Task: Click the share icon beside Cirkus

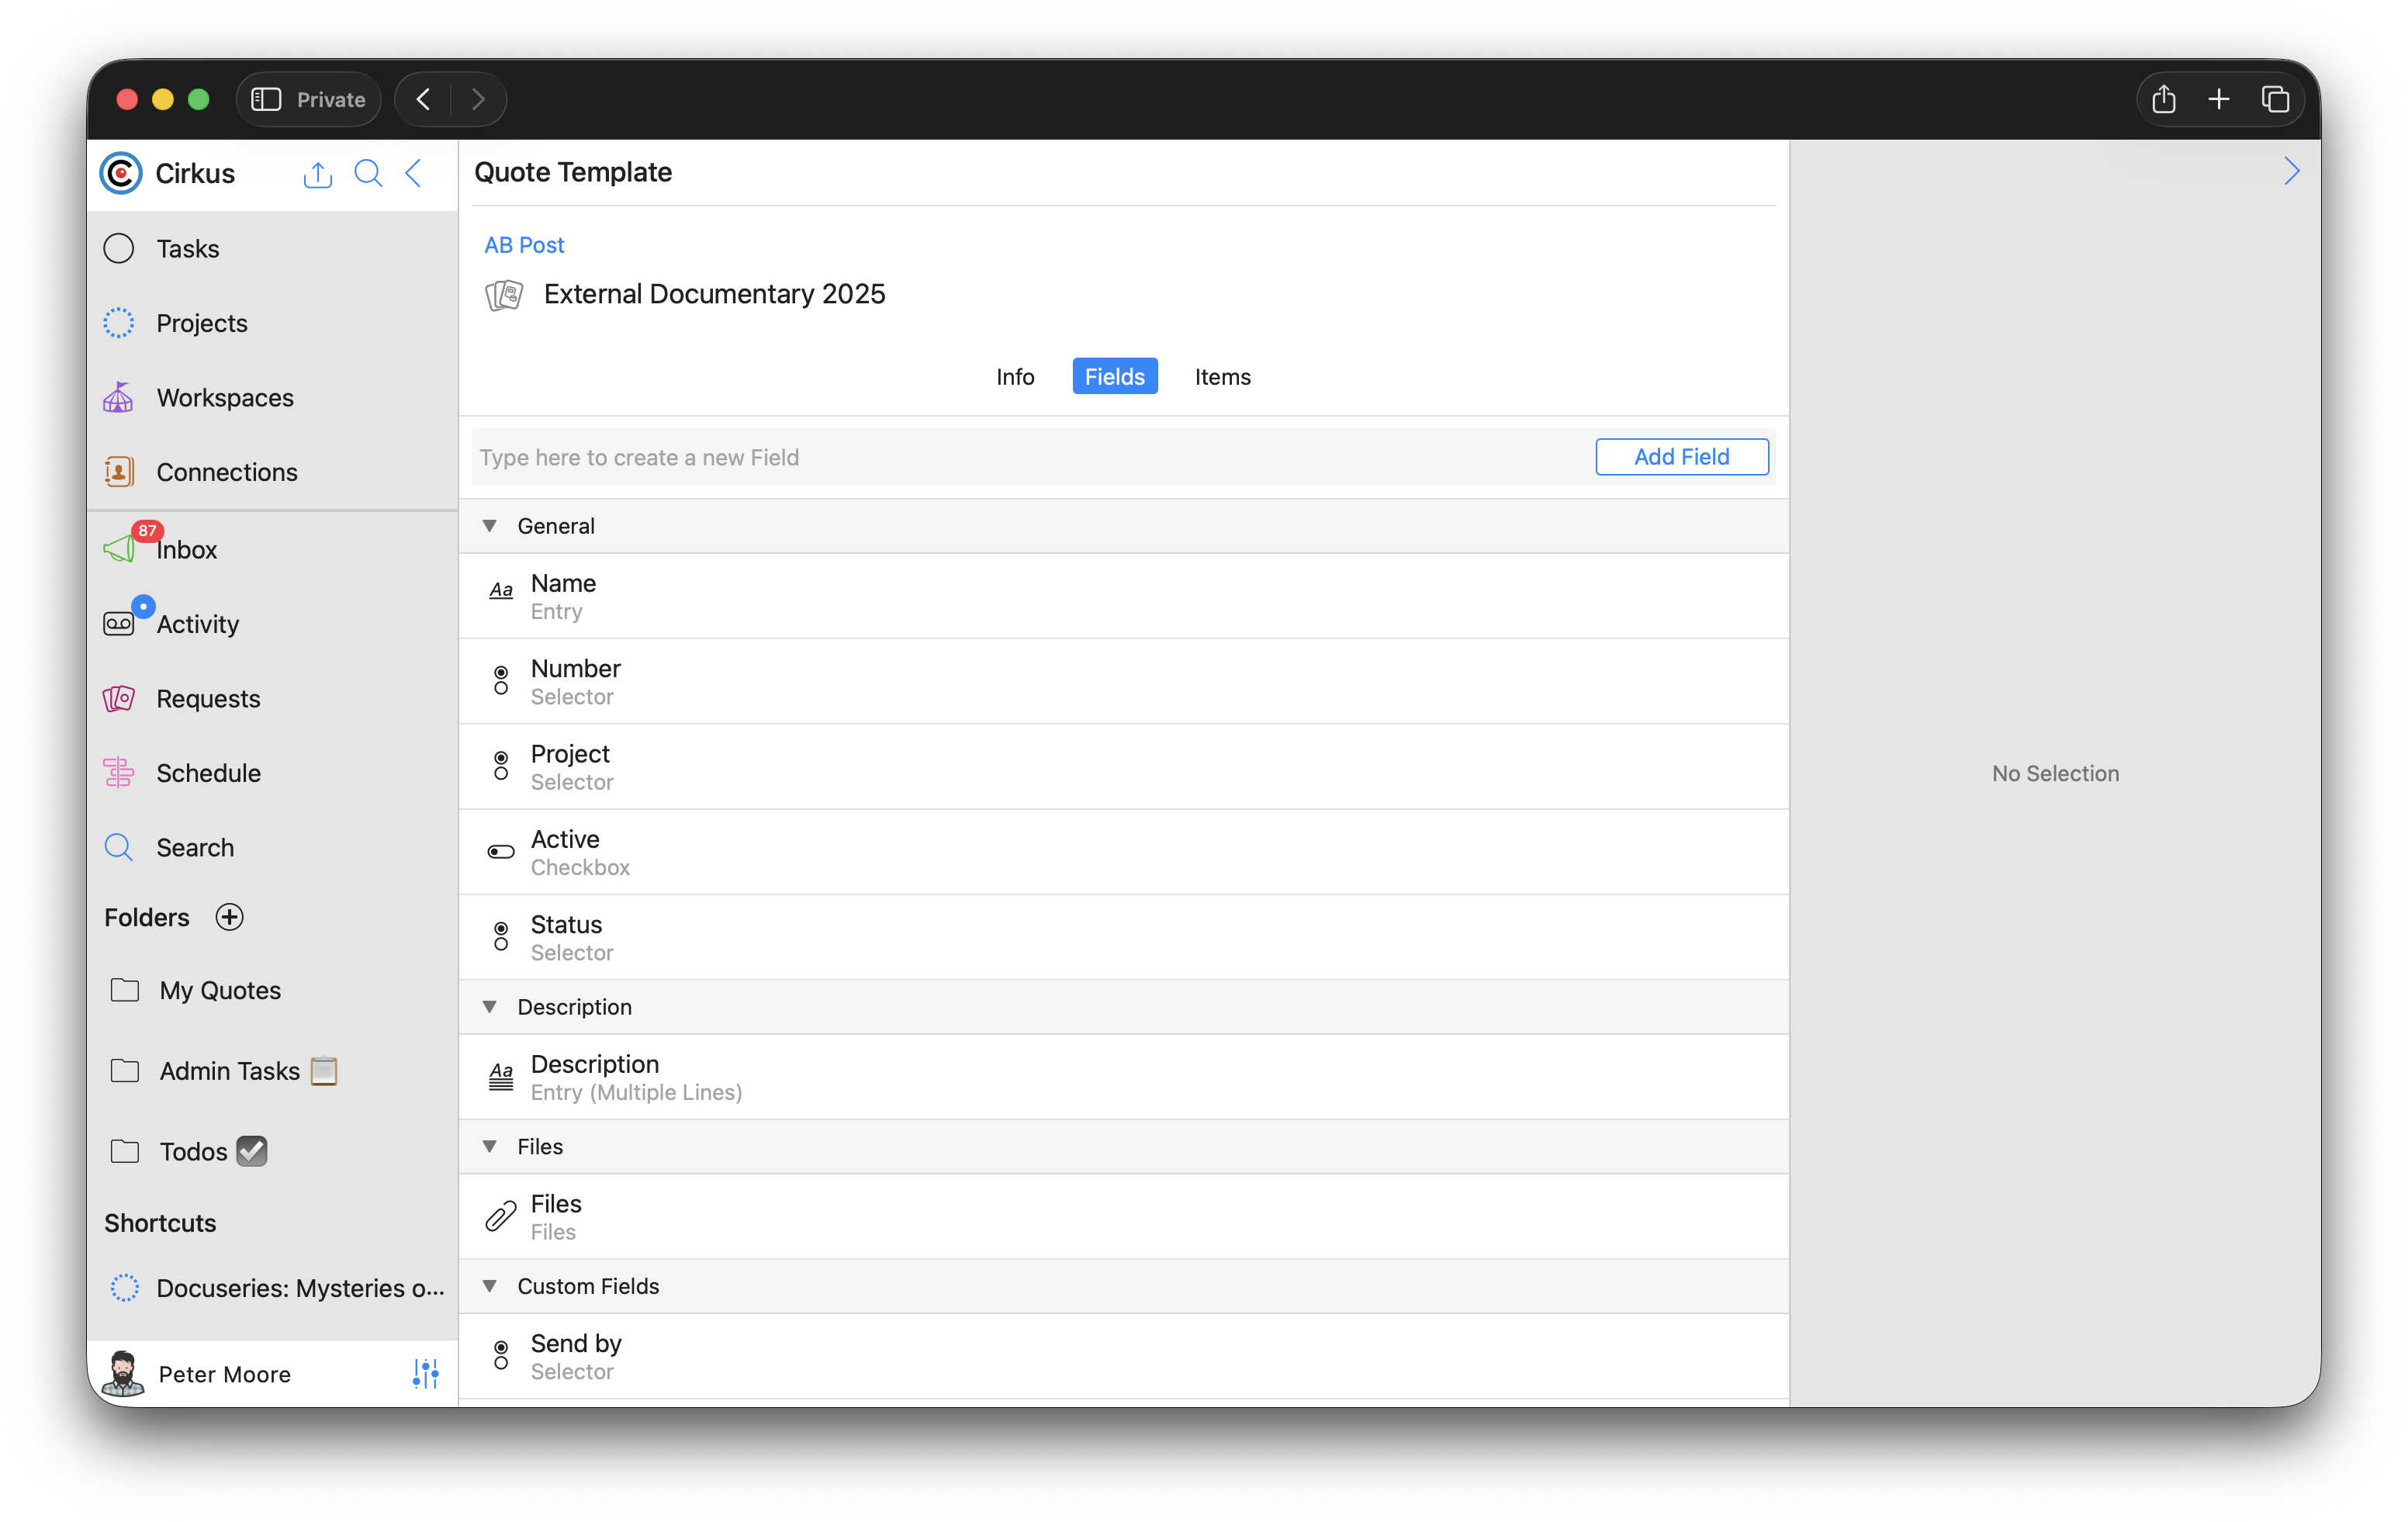Action: pos(317,174)
